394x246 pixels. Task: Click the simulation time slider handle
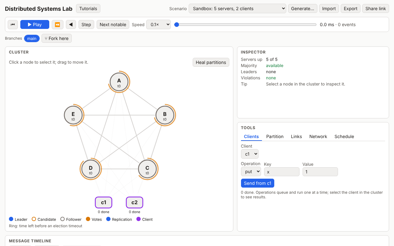177,25
